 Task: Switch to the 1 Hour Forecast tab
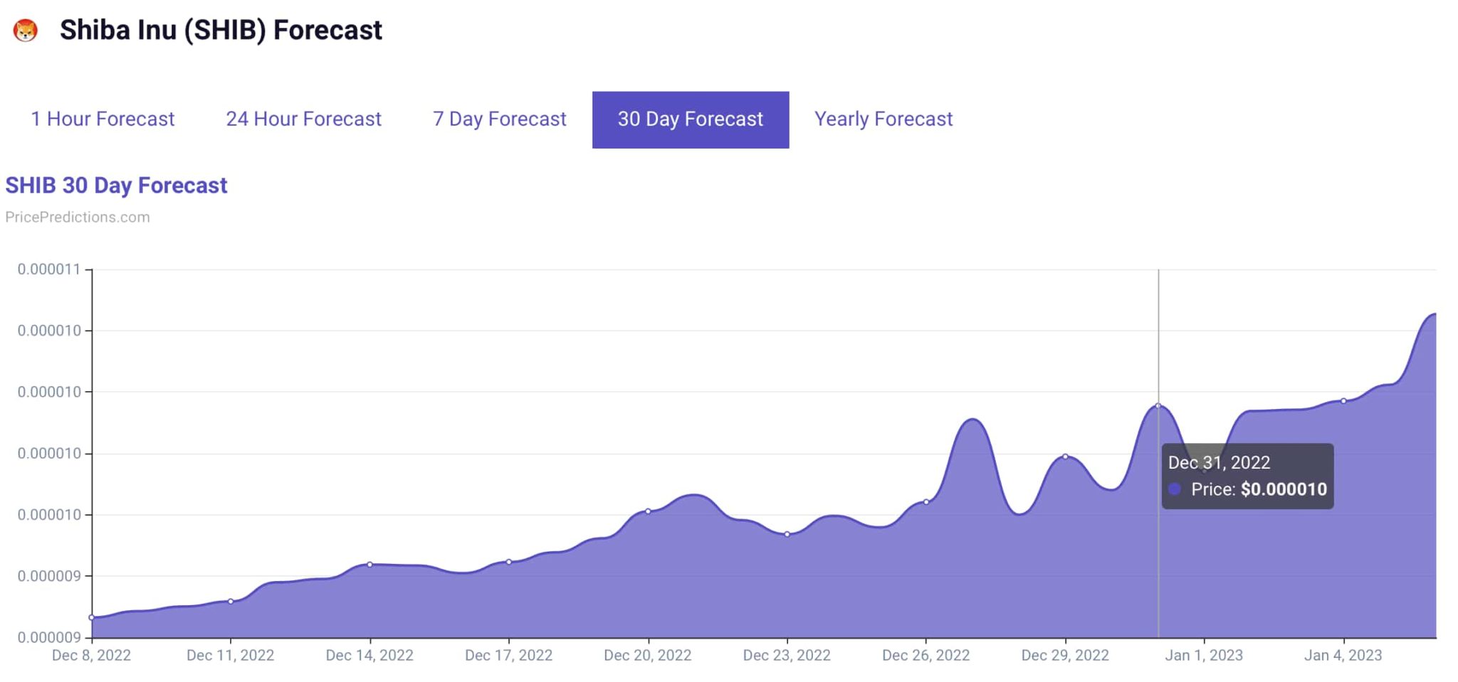coord(103,119)
